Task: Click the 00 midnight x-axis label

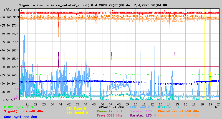Action: coord(52,104)
